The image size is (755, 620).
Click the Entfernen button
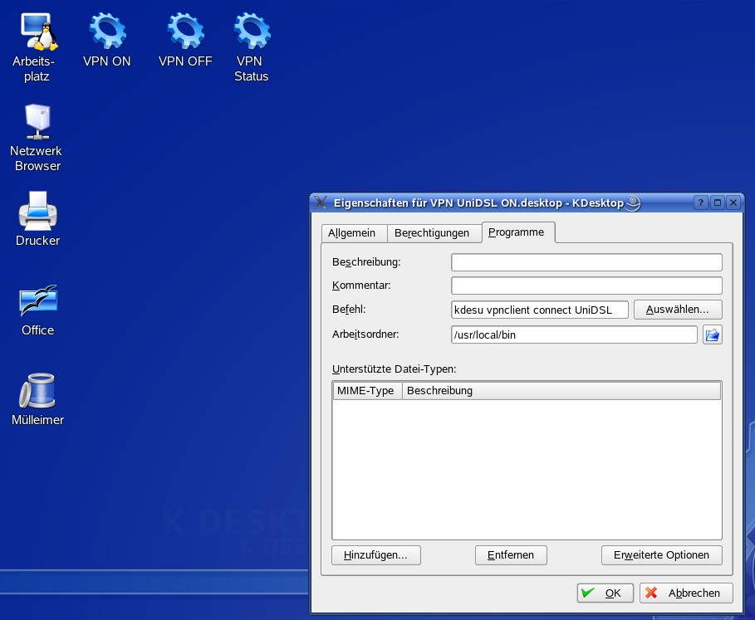[x=511, y=555]
